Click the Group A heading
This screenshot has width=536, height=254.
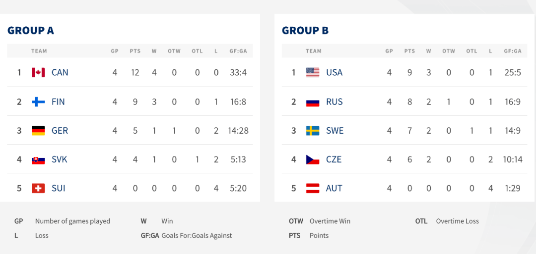[31, 31]
